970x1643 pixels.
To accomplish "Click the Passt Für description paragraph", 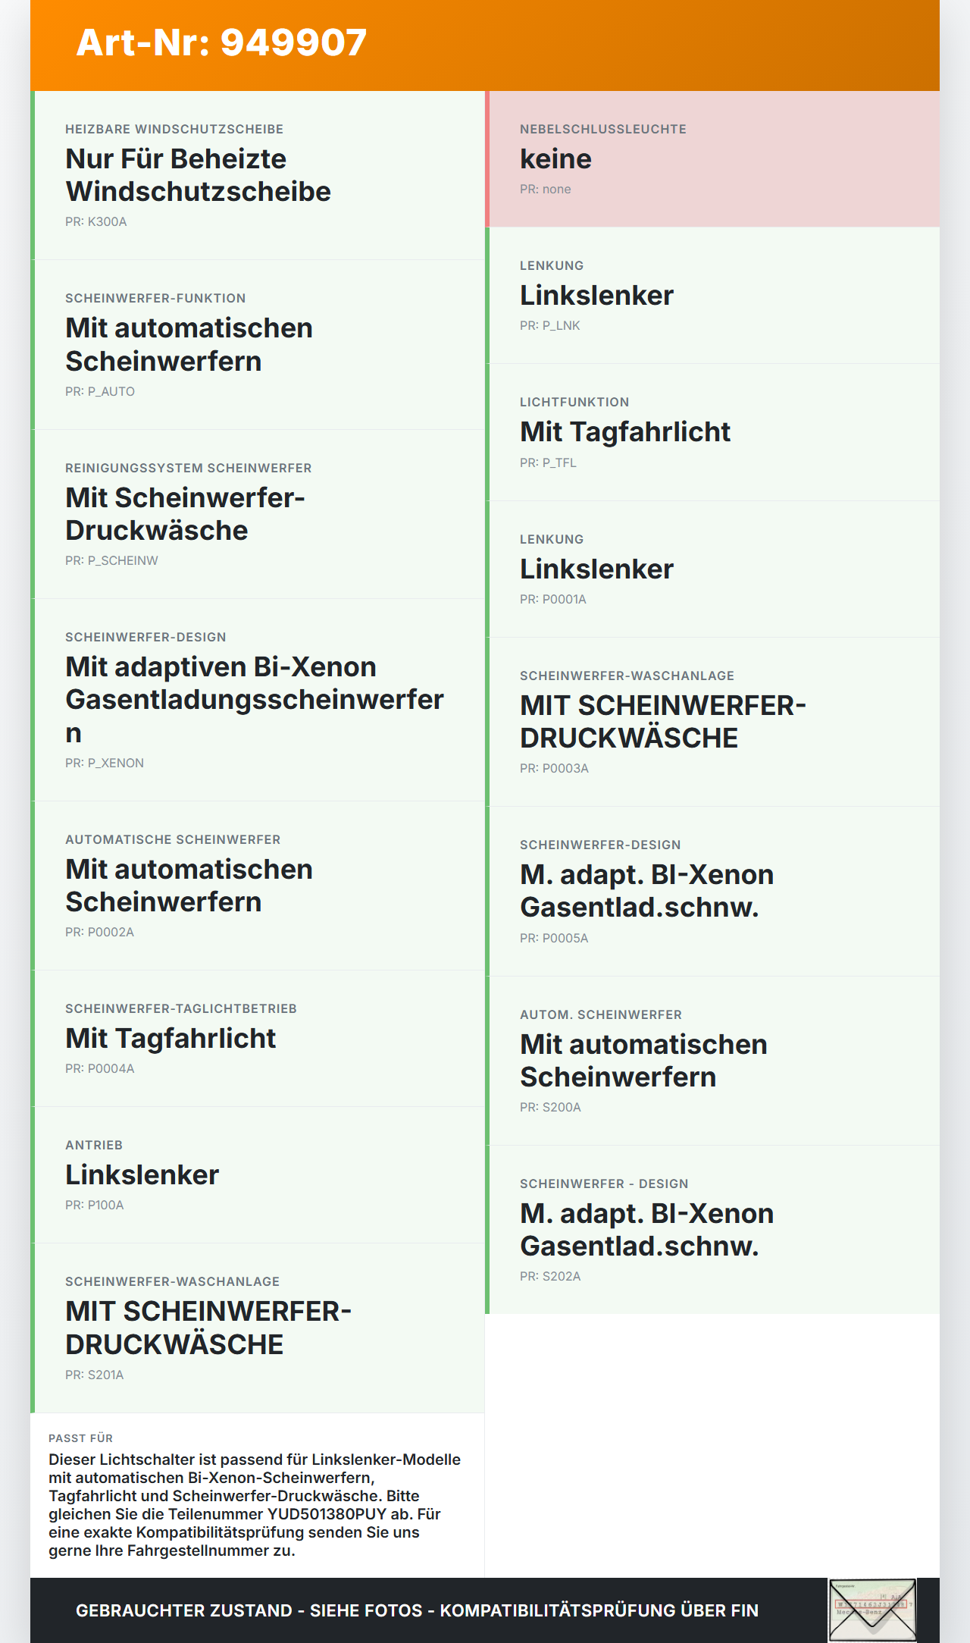I will [x=256, y=1504].
